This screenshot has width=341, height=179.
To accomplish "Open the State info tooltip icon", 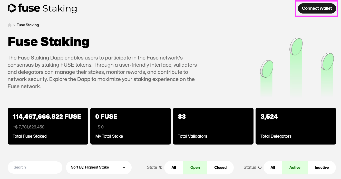I will [x=161, y=167].
